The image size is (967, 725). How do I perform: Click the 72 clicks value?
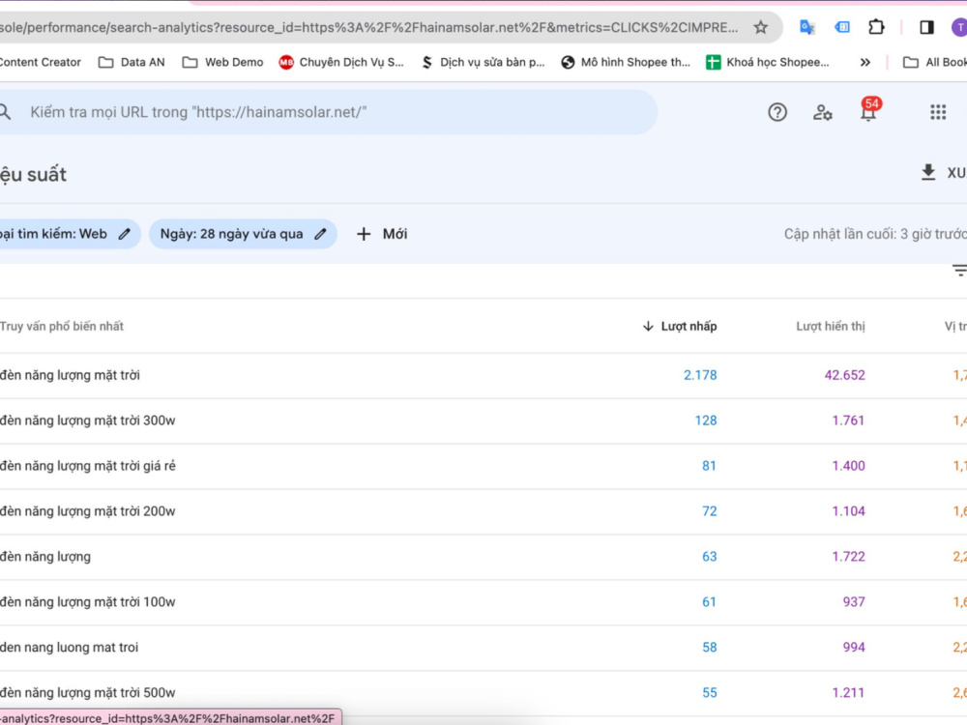coord(709,511)
